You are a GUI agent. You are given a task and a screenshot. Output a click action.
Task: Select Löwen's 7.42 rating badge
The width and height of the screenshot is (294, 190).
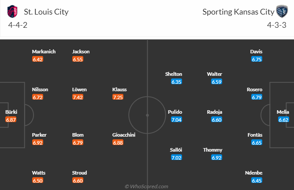point(78,97)
